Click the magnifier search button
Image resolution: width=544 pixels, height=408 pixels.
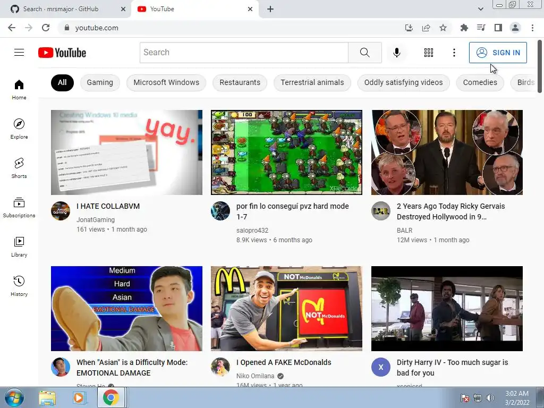(364, 53)
